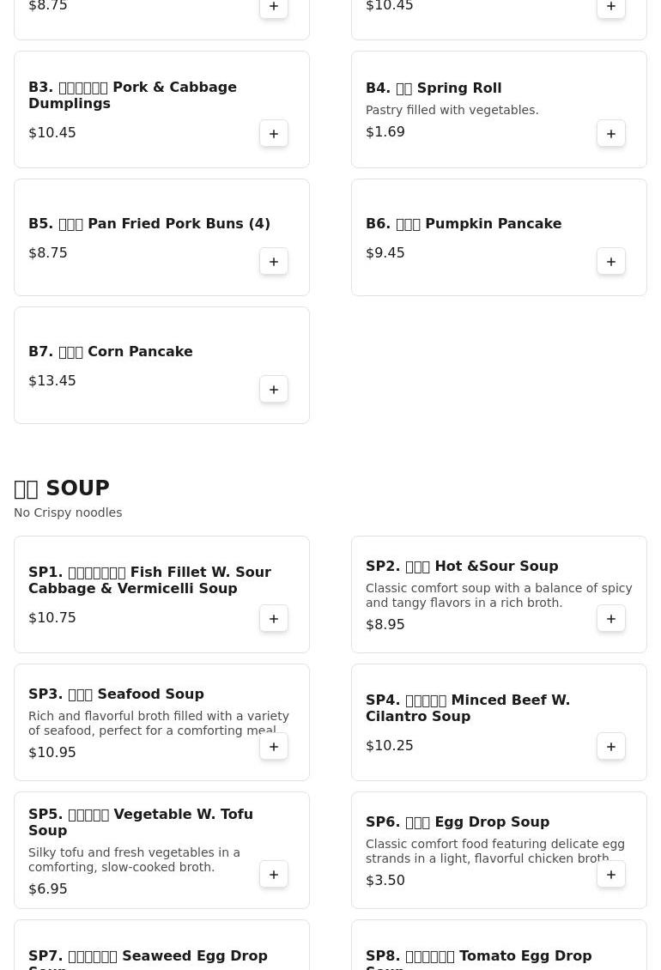
Task: Open SP8 Tomato Egg Drop Soup
Action: (478, 958)
